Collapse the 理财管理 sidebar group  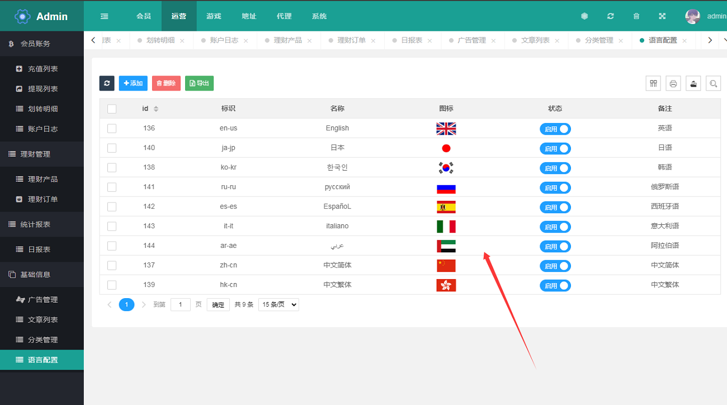point(42,154)
